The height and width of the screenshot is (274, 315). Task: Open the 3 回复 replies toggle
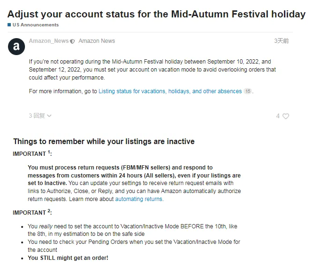click(x=40, y=116)
